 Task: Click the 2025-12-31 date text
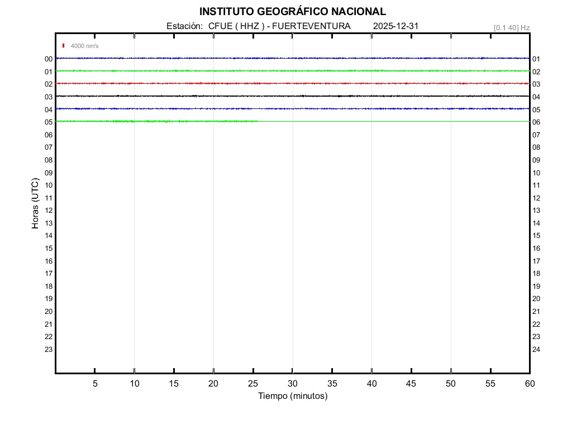pos(395,26)
